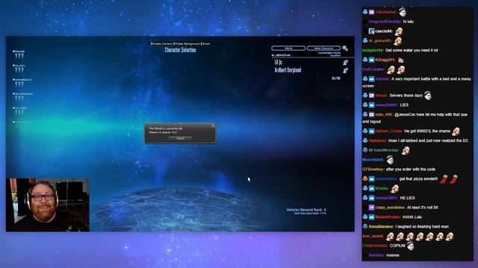The height and width of the screenshot is (268, 478).
Task: Click message 'Get some water you need it lol'
Action: click(x=412, y=51)
